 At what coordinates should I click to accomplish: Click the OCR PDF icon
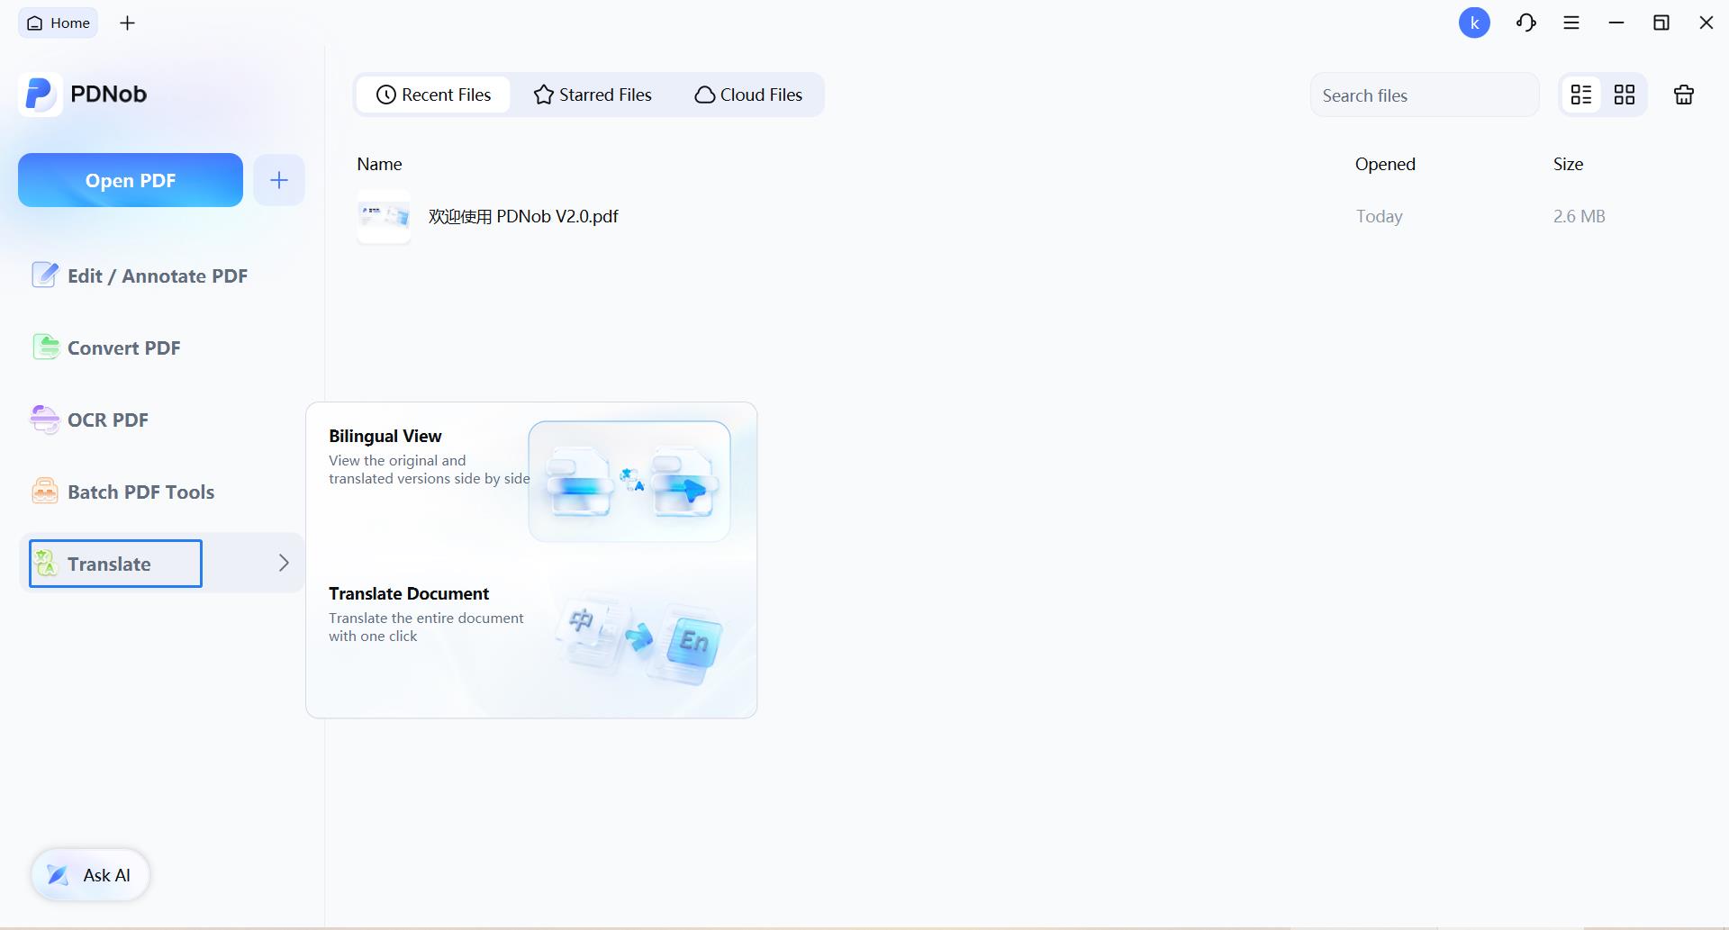[x=44, y=419]
